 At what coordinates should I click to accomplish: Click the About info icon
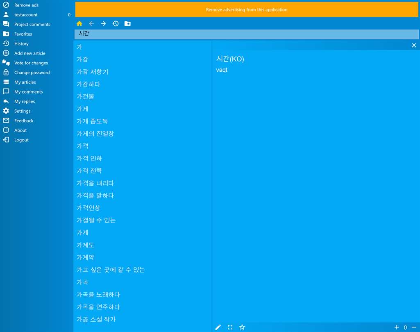click(6, 130)
